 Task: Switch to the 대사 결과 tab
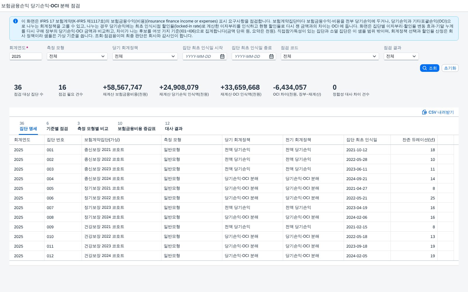pyautogui.click(x=174, y=126)
